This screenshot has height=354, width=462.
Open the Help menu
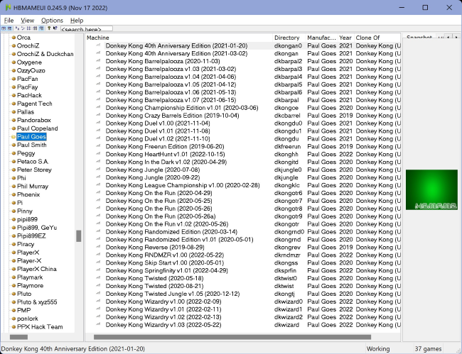[77, 21]
